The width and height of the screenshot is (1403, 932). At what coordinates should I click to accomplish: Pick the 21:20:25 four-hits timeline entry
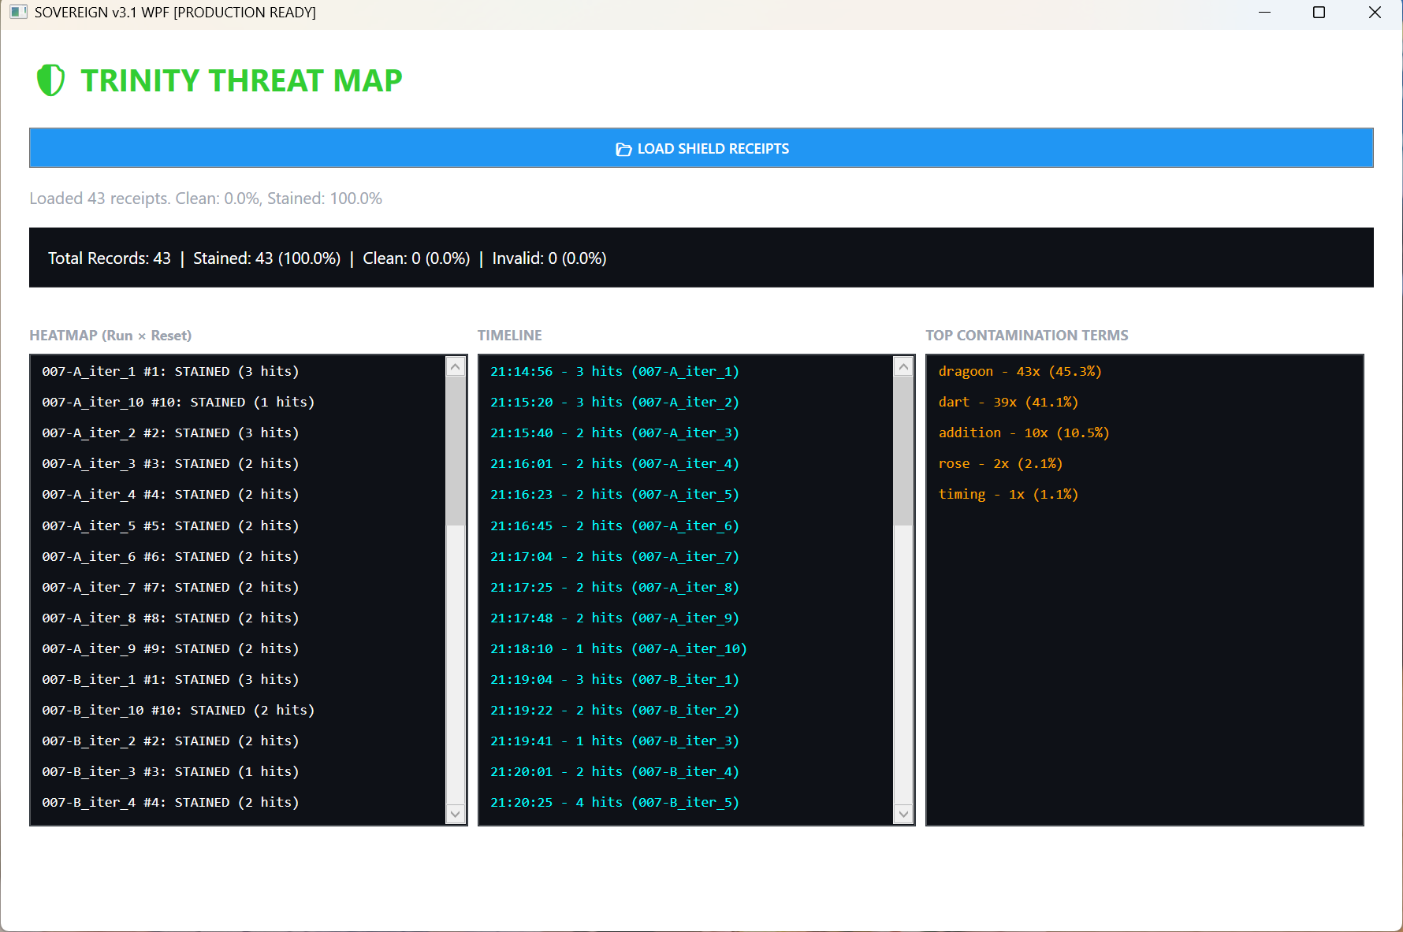click(615, 803)
